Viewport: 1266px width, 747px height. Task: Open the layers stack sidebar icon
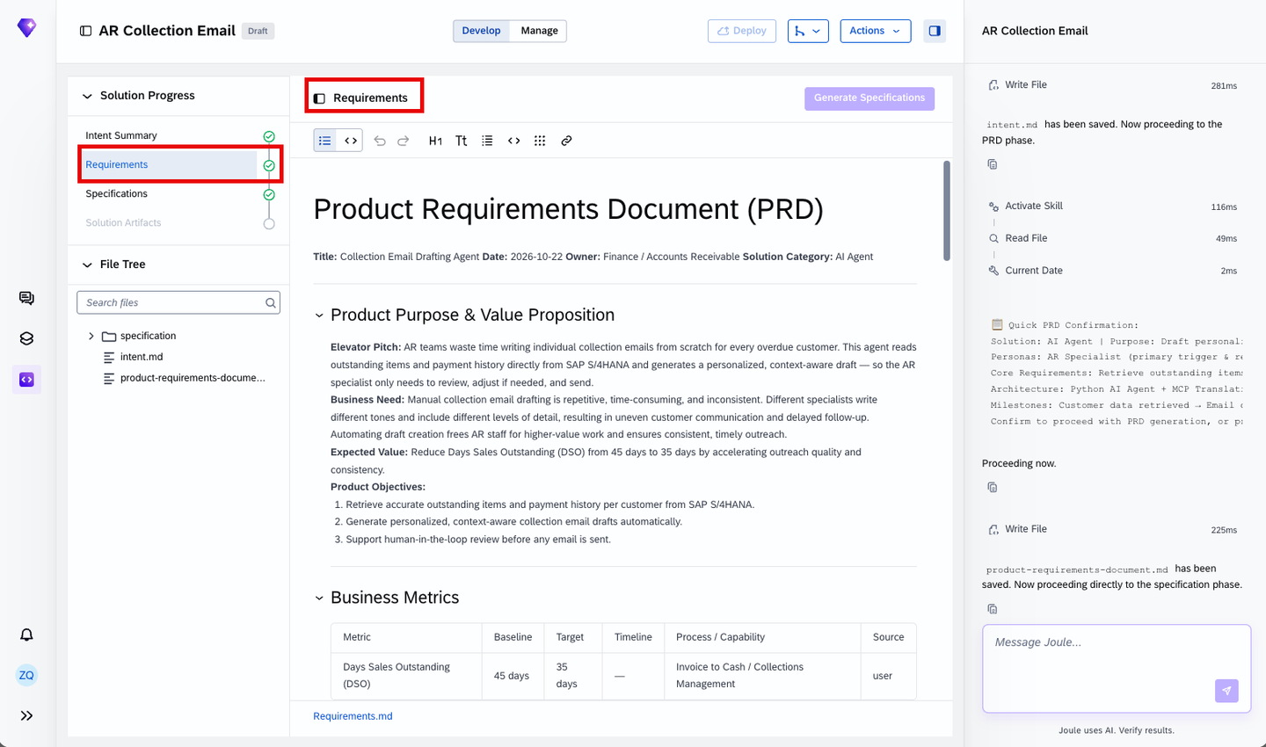coord(26,338)
